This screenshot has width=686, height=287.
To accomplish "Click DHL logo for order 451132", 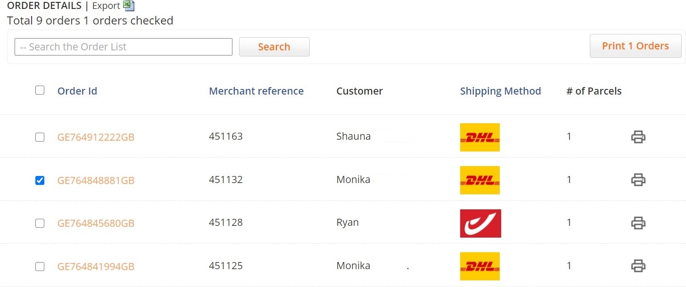I will (x=479, y=180).
